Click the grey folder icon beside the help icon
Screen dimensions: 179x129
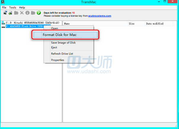(33, 13)
